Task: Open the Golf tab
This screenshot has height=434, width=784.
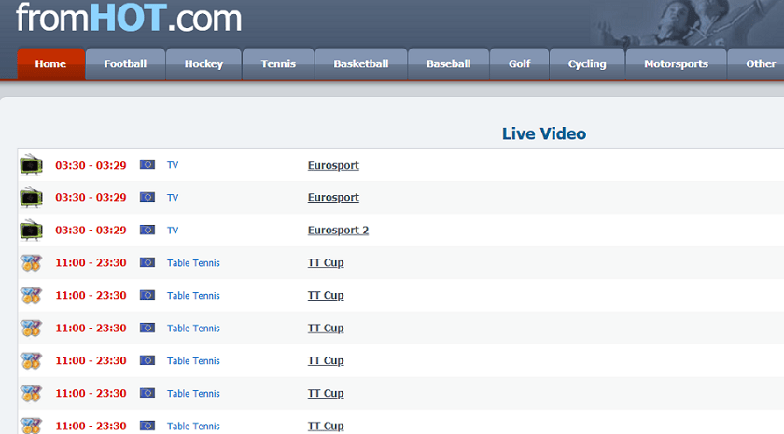Action: point(519,64)
